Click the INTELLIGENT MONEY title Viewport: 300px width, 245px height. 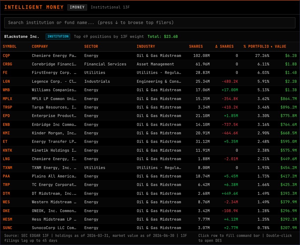(x=34, y=7)
